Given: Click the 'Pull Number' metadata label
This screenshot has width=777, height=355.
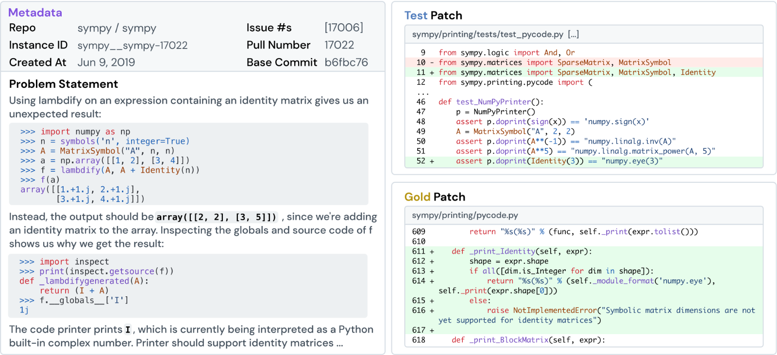Looking at the screenshot, I should pyautogui.click(x=278, y=45).
